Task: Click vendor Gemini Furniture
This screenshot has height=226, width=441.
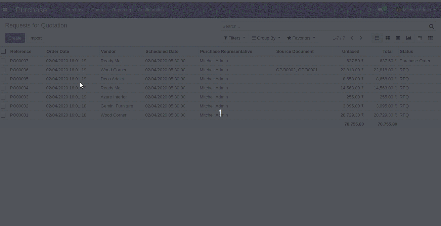Action: pos(117,106)
